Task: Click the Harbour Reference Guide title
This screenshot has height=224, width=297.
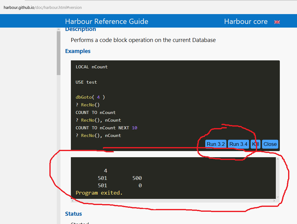Action: 106,21
